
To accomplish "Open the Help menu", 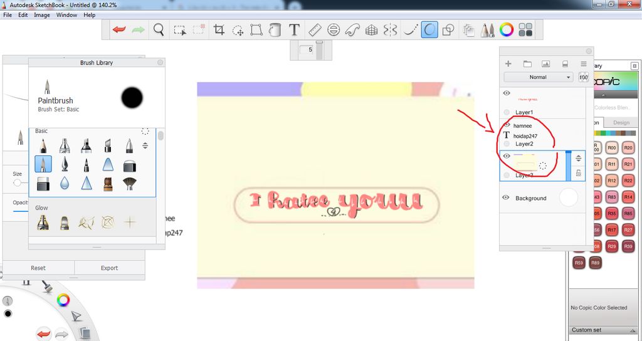I will [x=89, y=15].
